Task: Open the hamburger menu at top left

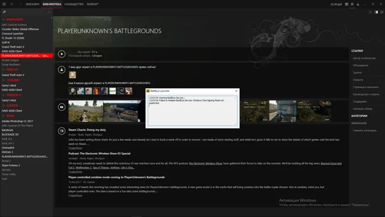Action: (x=4, y=4)
